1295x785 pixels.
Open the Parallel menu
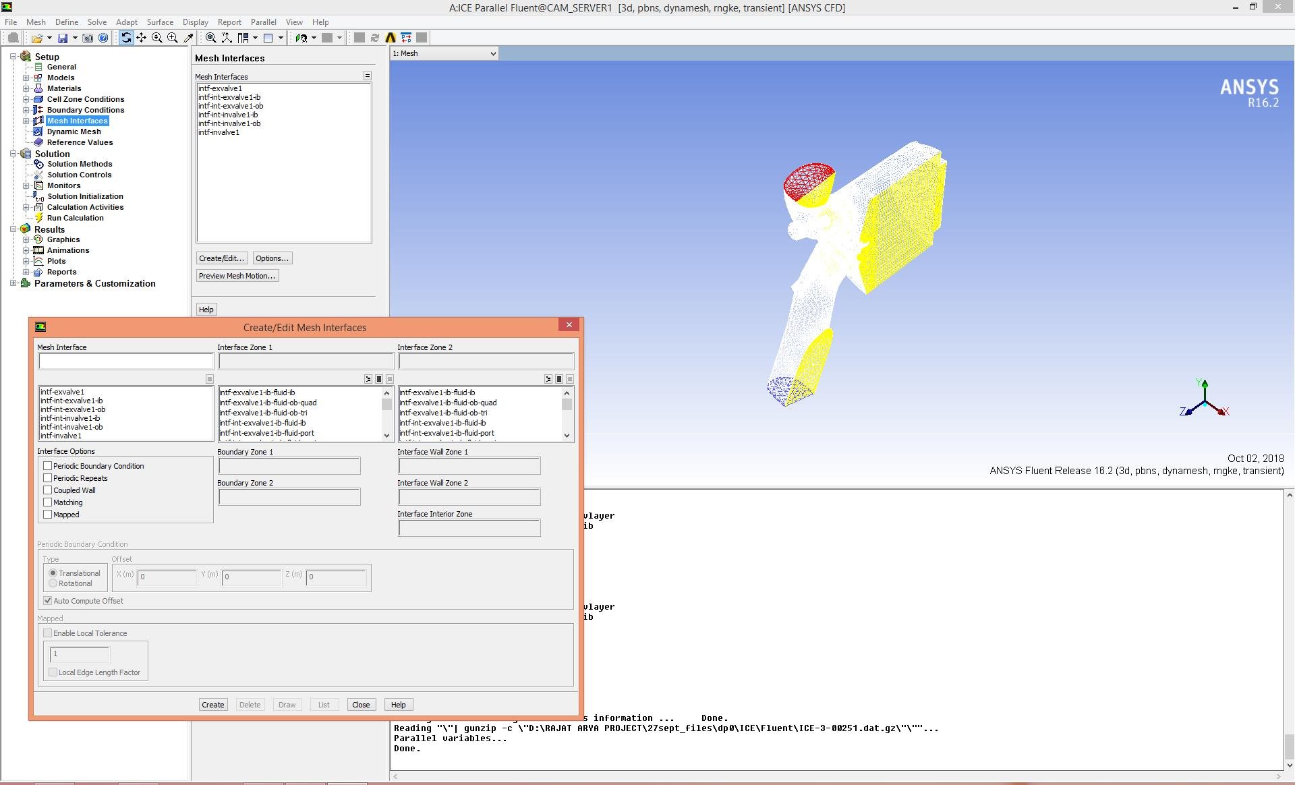click(x=263, y=22)
